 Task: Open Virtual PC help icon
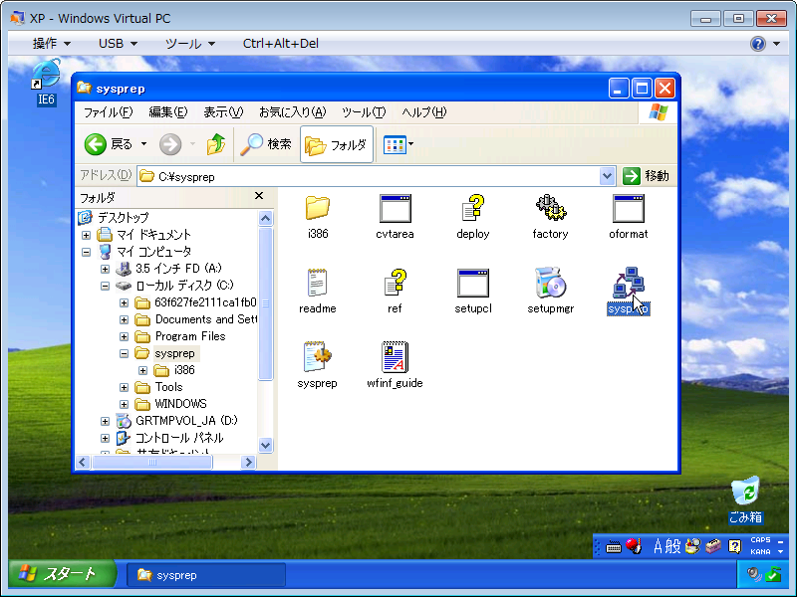758,44
